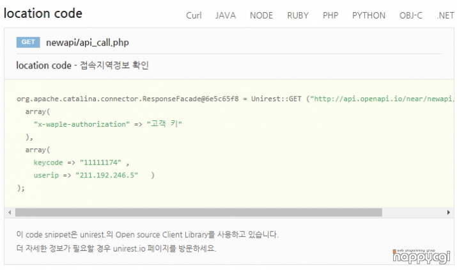Select the JAVA code tab

[x=226, y=15]
